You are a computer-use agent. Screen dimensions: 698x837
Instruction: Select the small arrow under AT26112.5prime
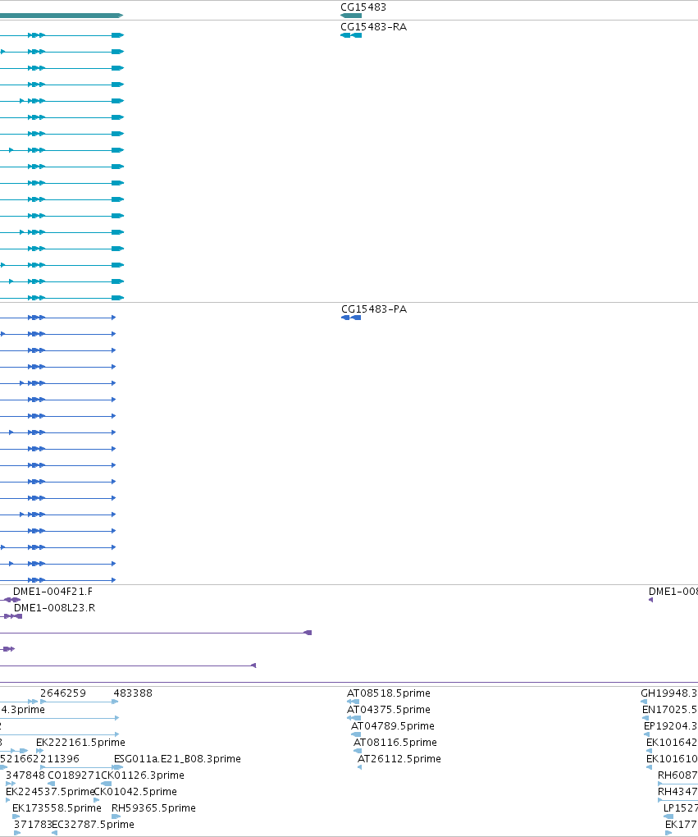point(360,767)
